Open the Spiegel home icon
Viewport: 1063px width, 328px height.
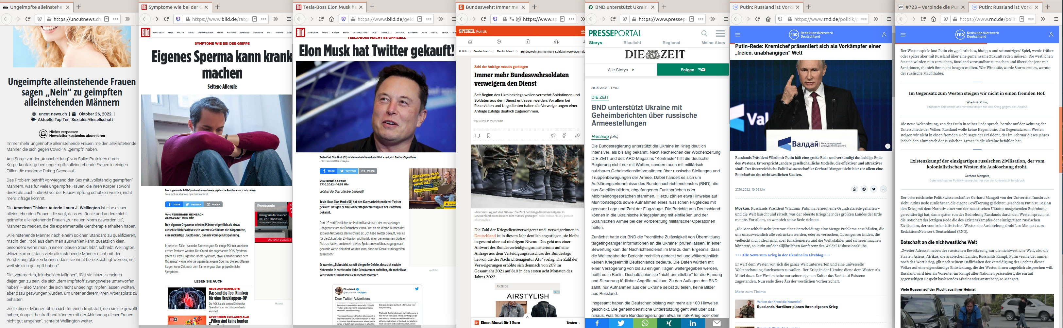coord(470,42)
